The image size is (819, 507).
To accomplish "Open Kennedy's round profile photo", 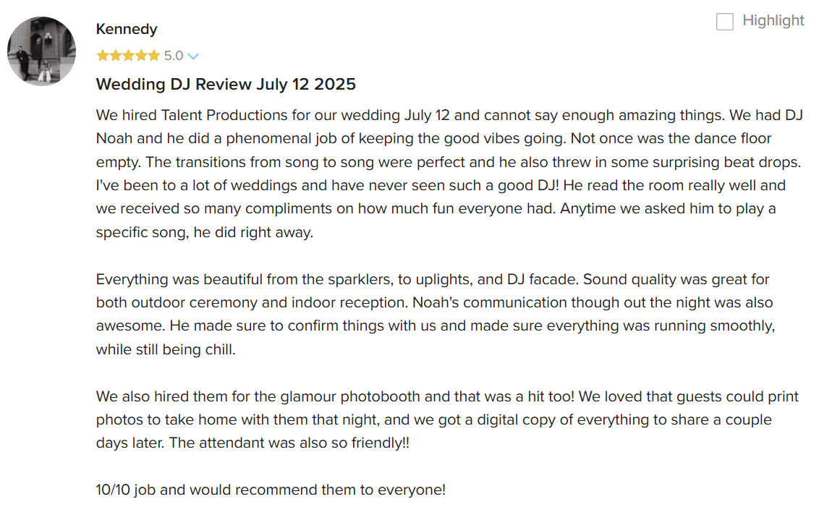I will point(42,51).
